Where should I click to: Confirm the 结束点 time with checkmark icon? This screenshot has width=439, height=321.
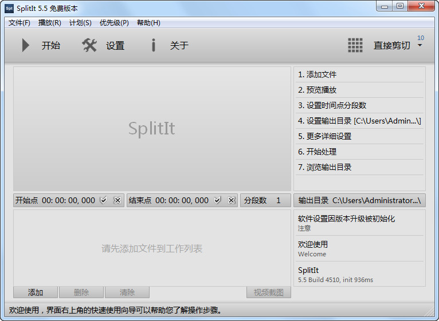[217, 200]
